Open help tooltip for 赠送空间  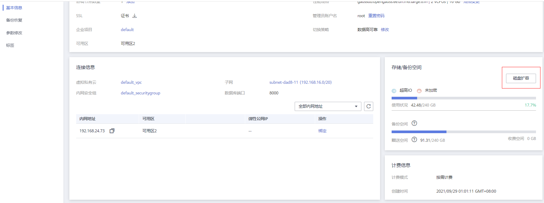click(414, 139)
